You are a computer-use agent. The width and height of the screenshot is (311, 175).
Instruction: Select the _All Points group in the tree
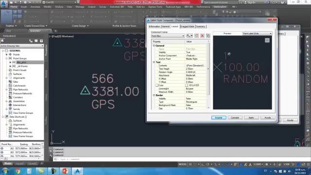click(x=22, y=66)
